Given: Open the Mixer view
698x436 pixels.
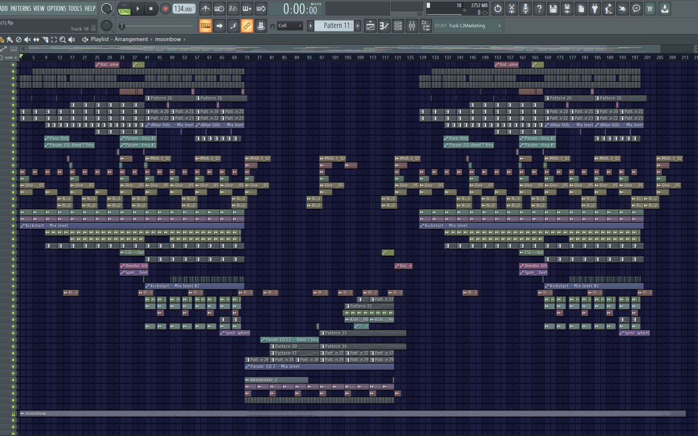Looking at the screenshot, I should coord(412,26).
